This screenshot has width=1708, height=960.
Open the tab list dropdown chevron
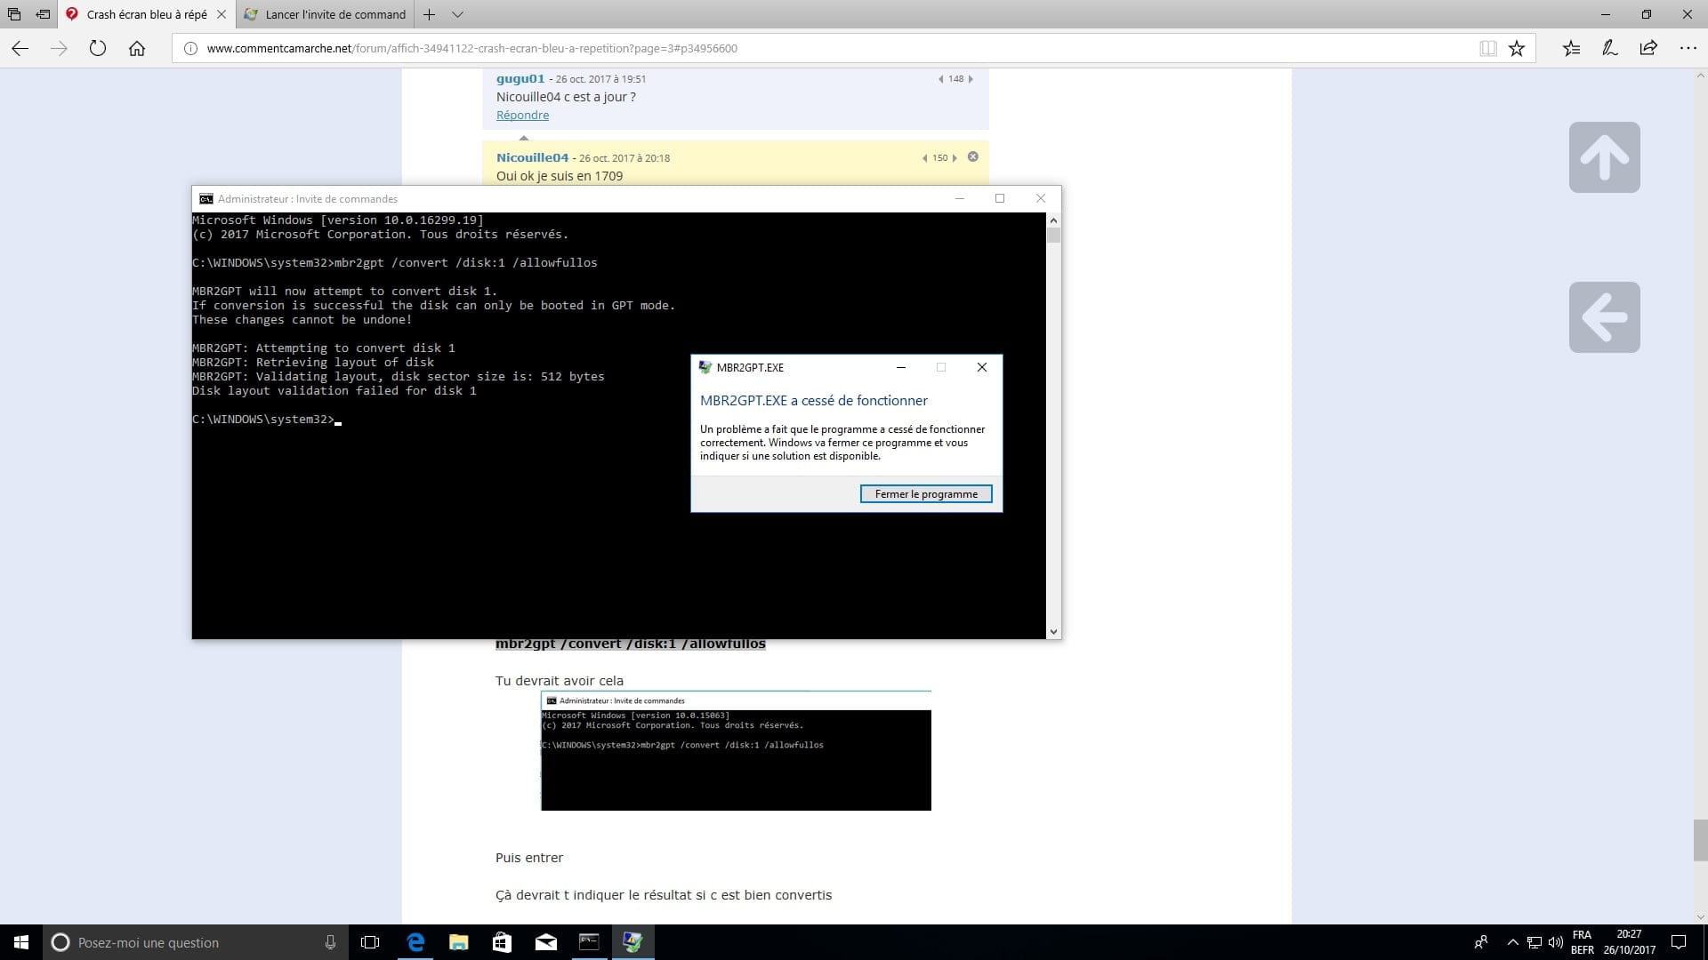457,14
